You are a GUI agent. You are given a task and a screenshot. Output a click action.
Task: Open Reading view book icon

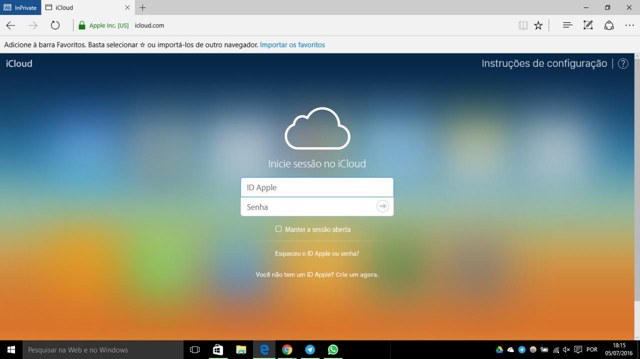523,25
